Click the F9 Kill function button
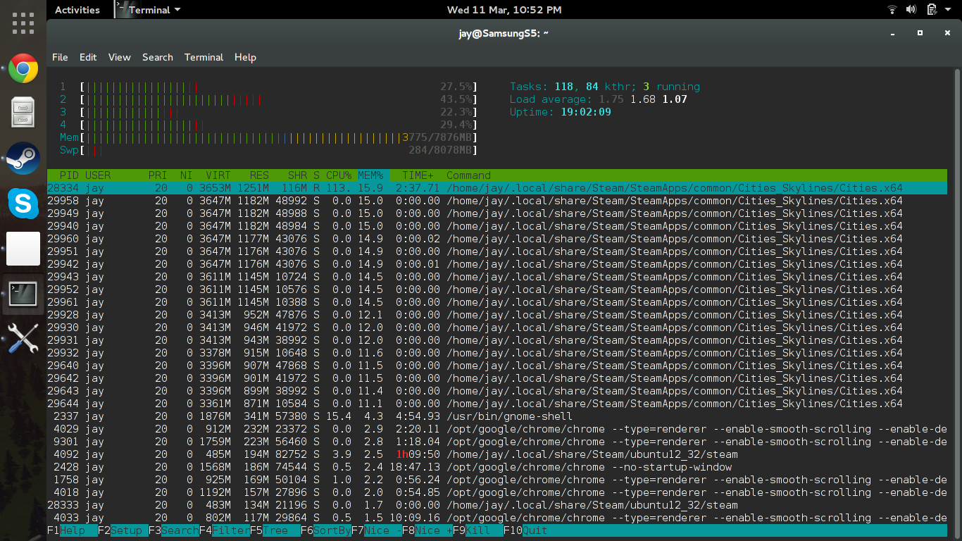The width and height of the screenshot is (962, 541). pos(478,530)
